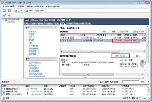Click the Storage1 target icon
Image resolution: width=152 pixels, height=102 pixels.
[x=28, y=89]
